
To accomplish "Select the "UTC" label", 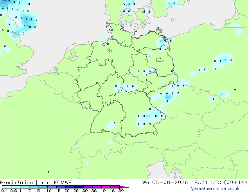I will (x=216, y=183).
